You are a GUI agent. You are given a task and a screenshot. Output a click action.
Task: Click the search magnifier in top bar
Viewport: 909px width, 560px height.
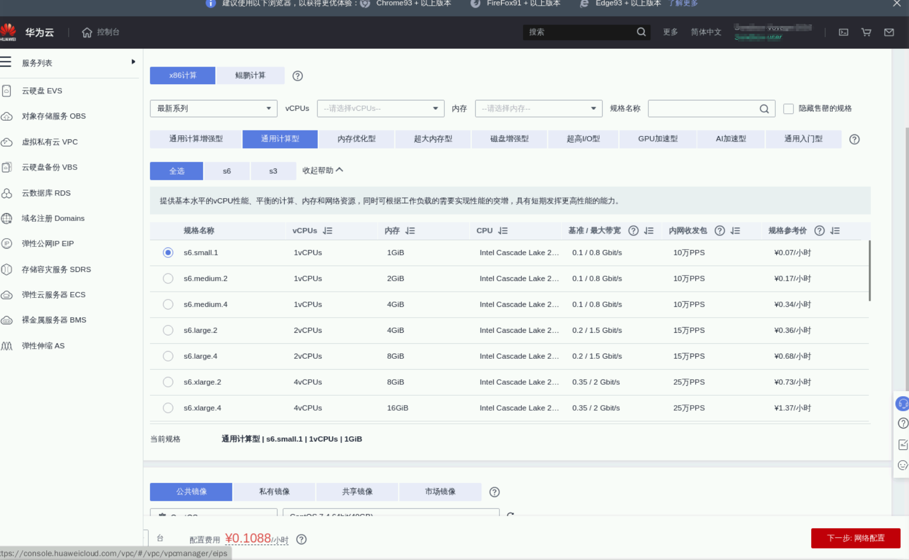(x=641, y=32)
